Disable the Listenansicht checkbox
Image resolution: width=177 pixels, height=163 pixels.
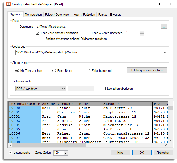tap(10, 153)
